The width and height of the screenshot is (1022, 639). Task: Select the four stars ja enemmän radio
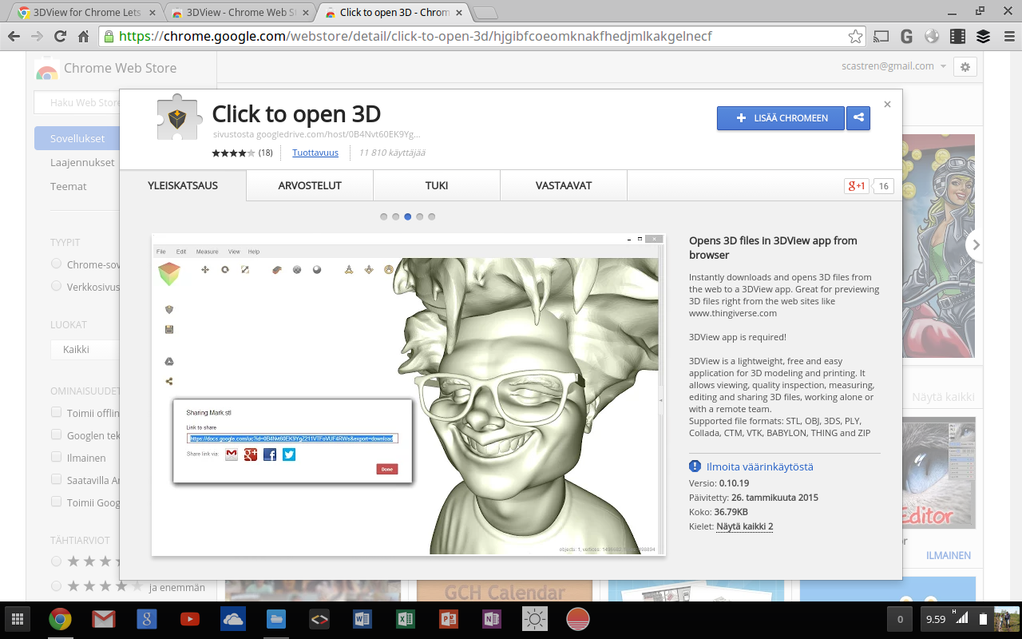click(x=56, y=586)
